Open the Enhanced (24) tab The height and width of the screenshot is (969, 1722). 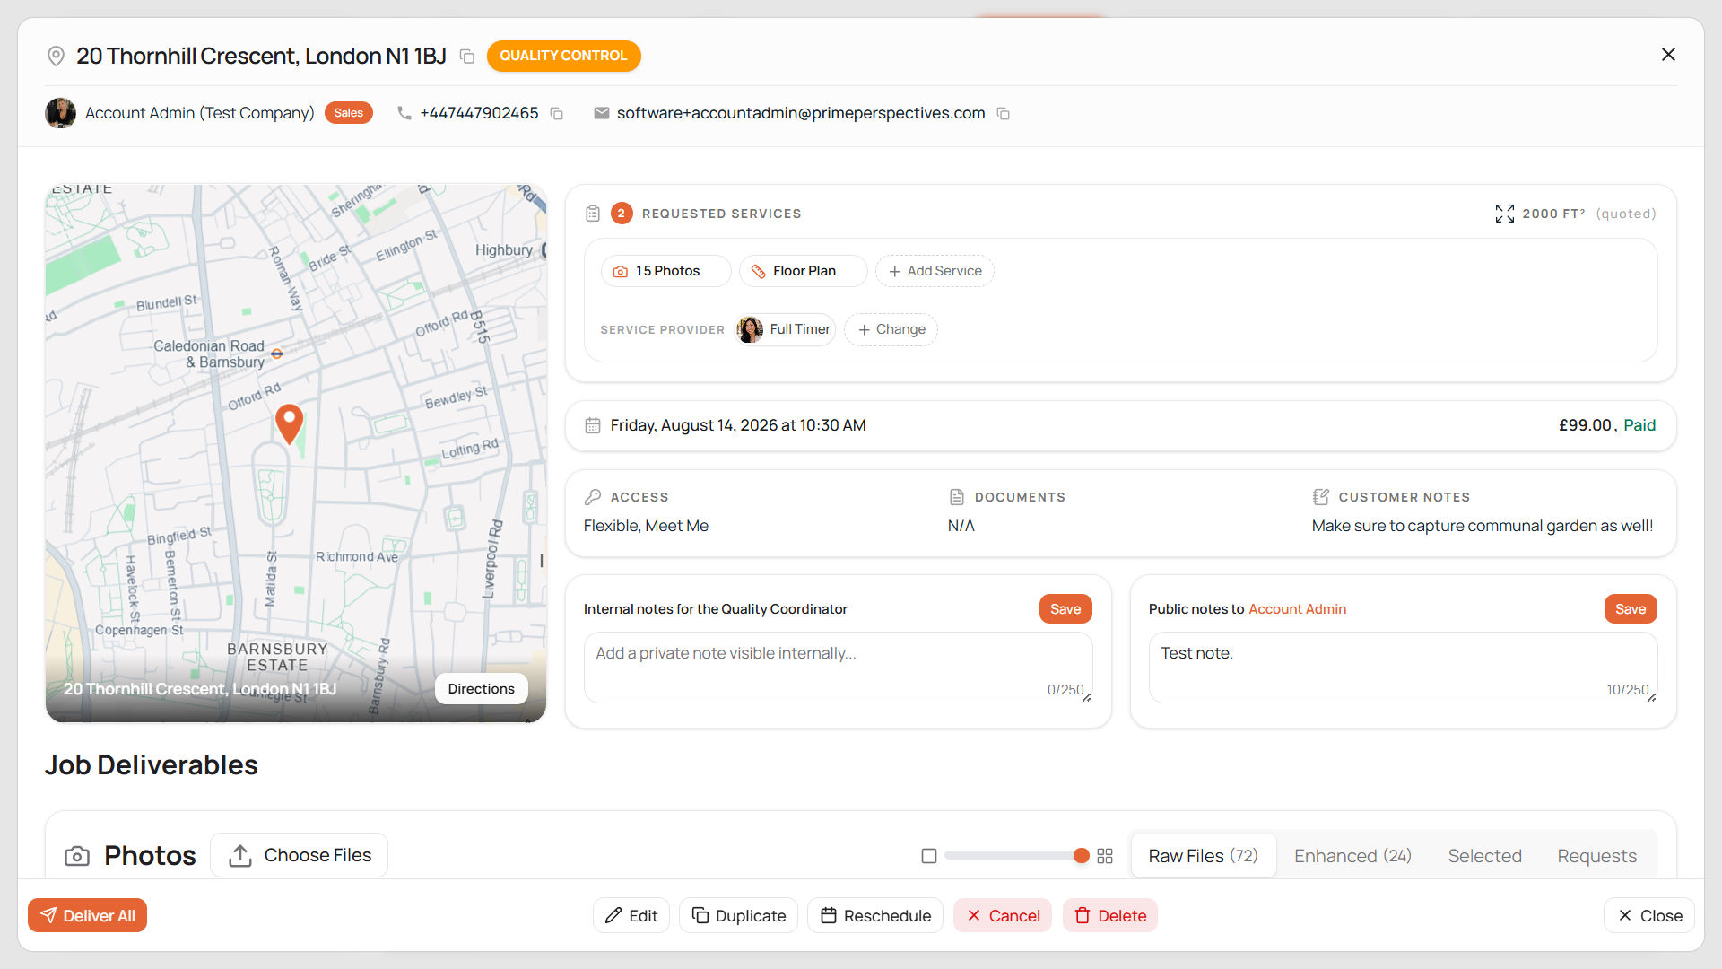tap(1352, 856)
